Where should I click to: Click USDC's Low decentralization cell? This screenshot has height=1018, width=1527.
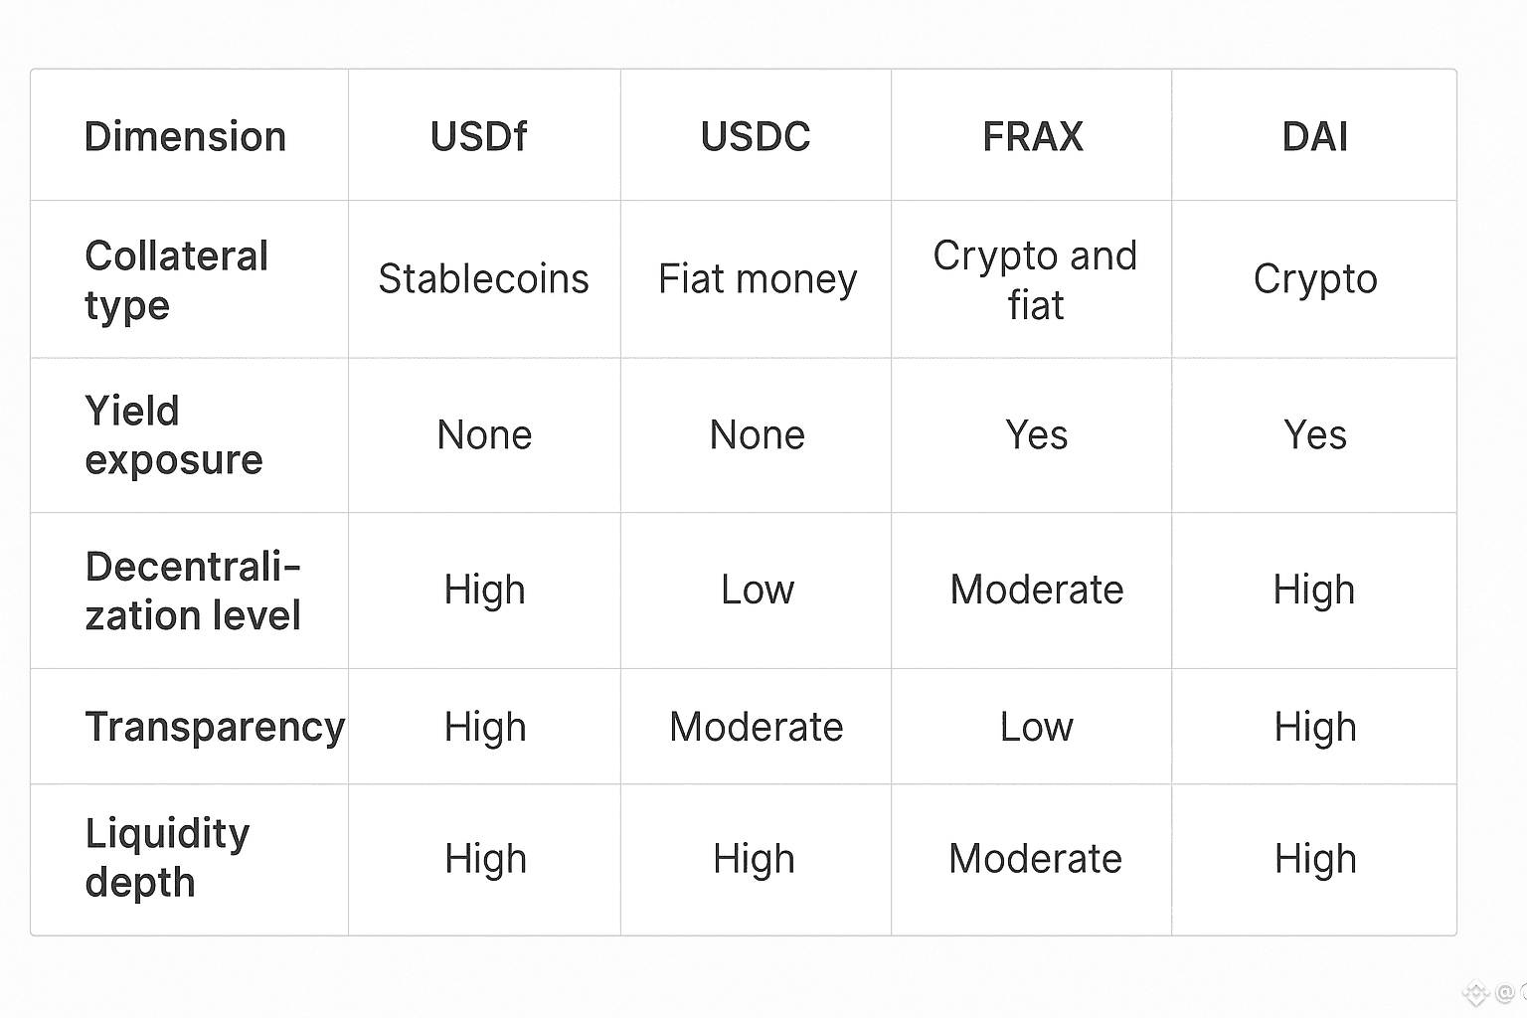click(x=758, y=591)
